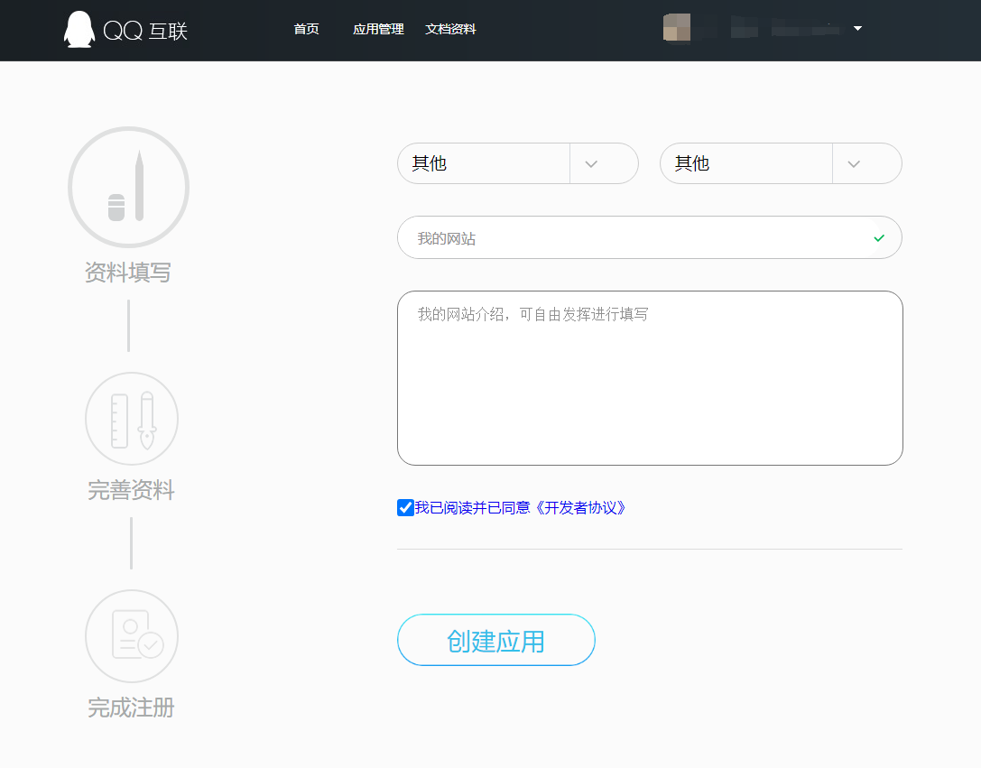This screenshot has width=981, height=768.
Task: Open the 《开发者协议》 link
Action: pyautogui.click(x=580, y=507)
